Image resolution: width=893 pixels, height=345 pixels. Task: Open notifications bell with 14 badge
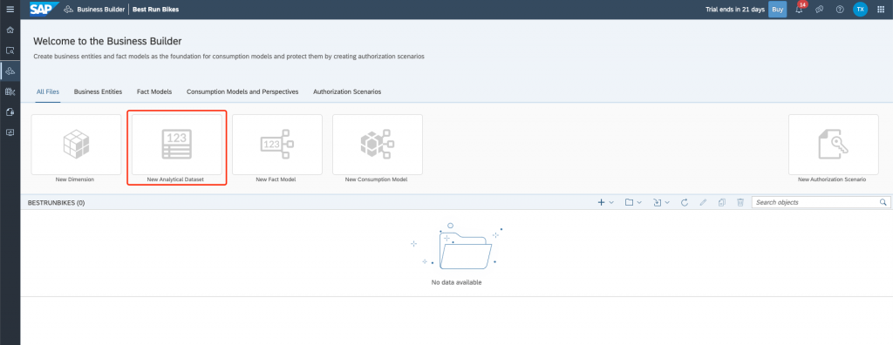pos(800,9)
